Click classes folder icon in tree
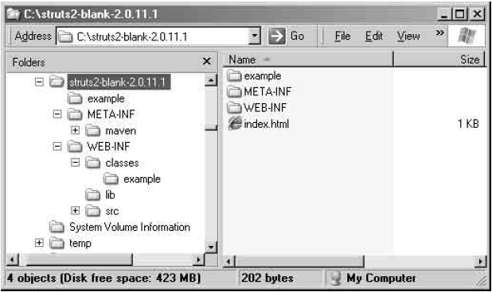This screenshot has width=492, height=292. 93,163
